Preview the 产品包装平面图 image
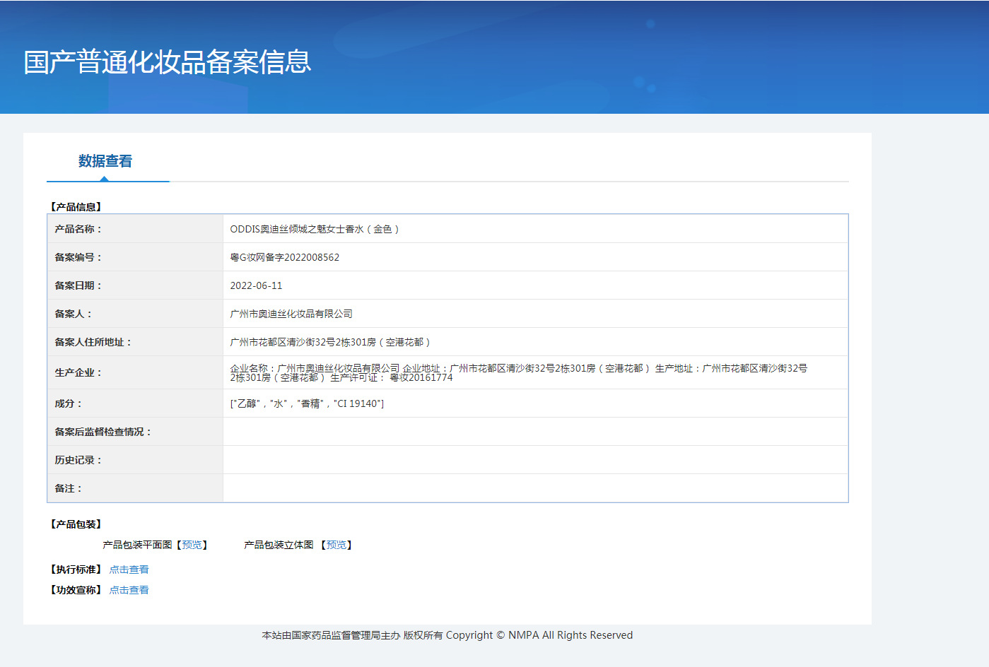Viewport: 989px width, 667px height. (x=192, y=545)
